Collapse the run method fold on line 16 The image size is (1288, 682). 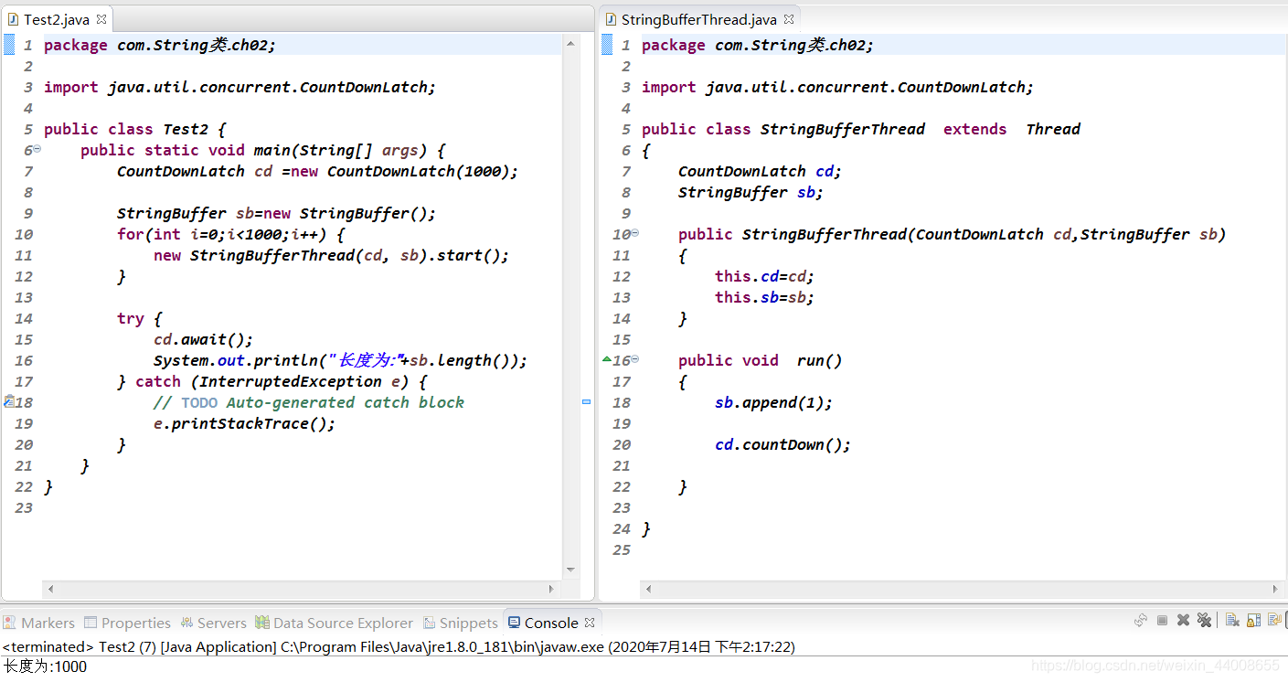(635, 359)
